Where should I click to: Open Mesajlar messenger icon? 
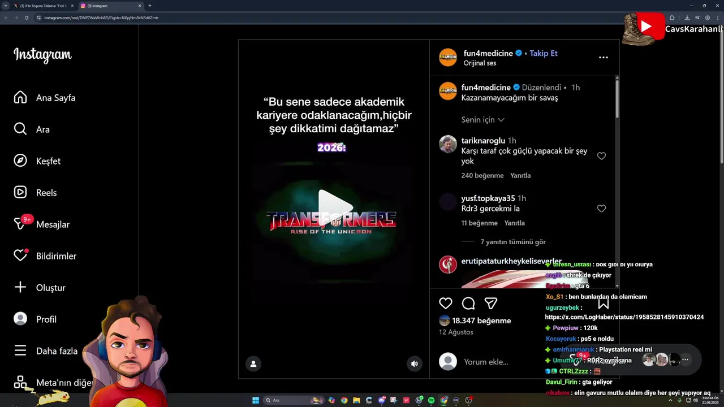tap(20, 224)
